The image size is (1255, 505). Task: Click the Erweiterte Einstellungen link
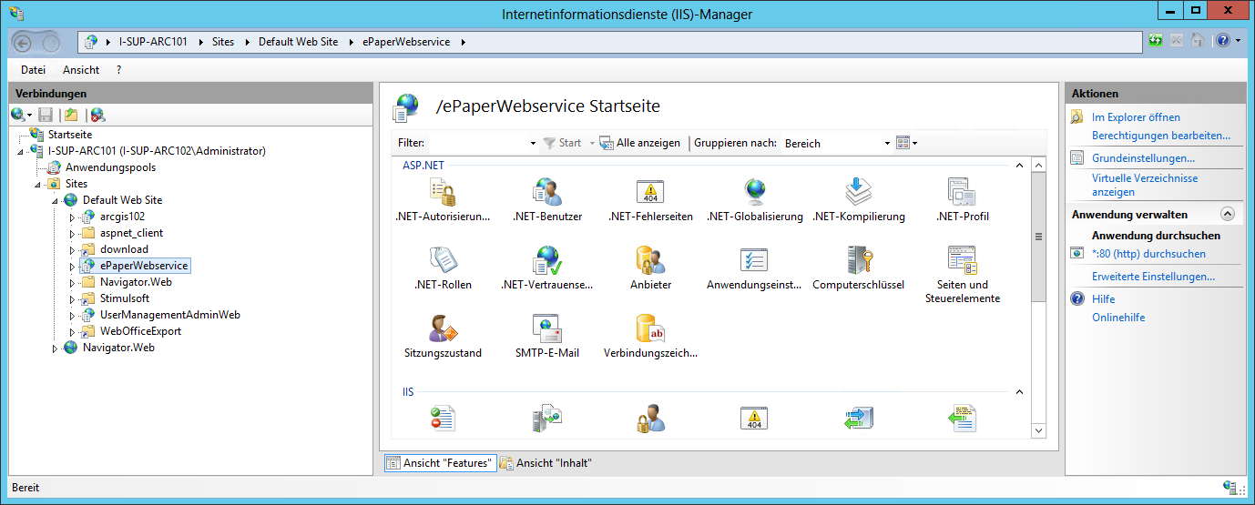click(x=1153, y=277)
